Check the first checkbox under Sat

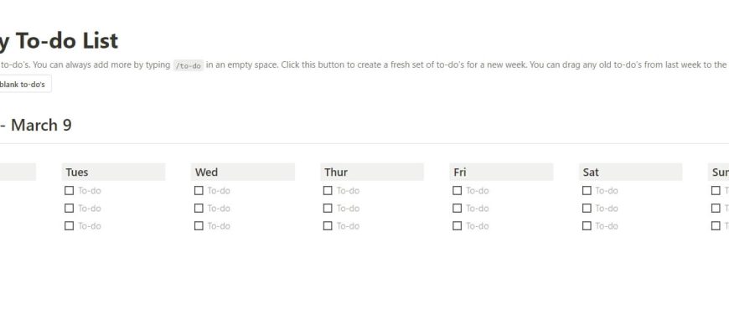[587, 190]
